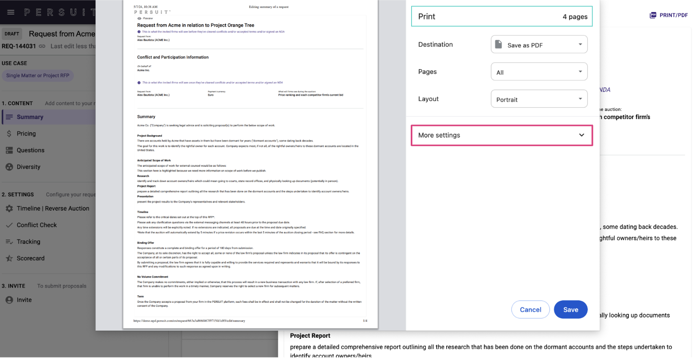The width and height of the screenshot is (694, 359).
Task: Open Diversity section in sidebar
Action: [x=28, y=167]
